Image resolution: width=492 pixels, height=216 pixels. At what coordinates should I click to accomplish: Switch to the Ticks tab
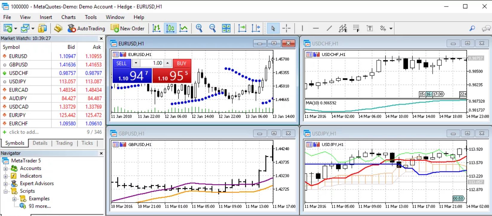coord(87,143)
